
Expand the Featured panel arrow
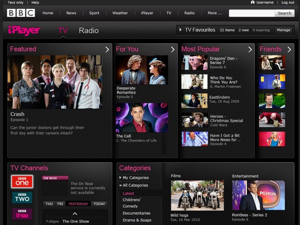(x=107, y=49)
